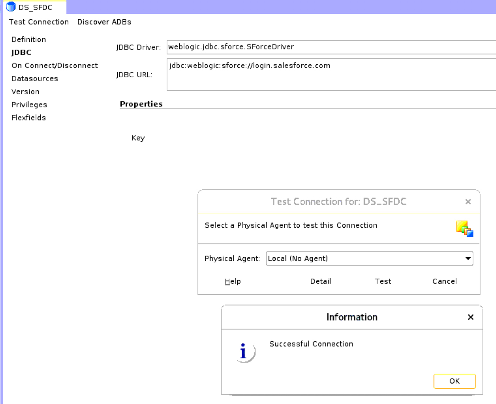Select the DS_SFDC tab
The height and width of the screenshot is (404, 496).
pos(35,8)
